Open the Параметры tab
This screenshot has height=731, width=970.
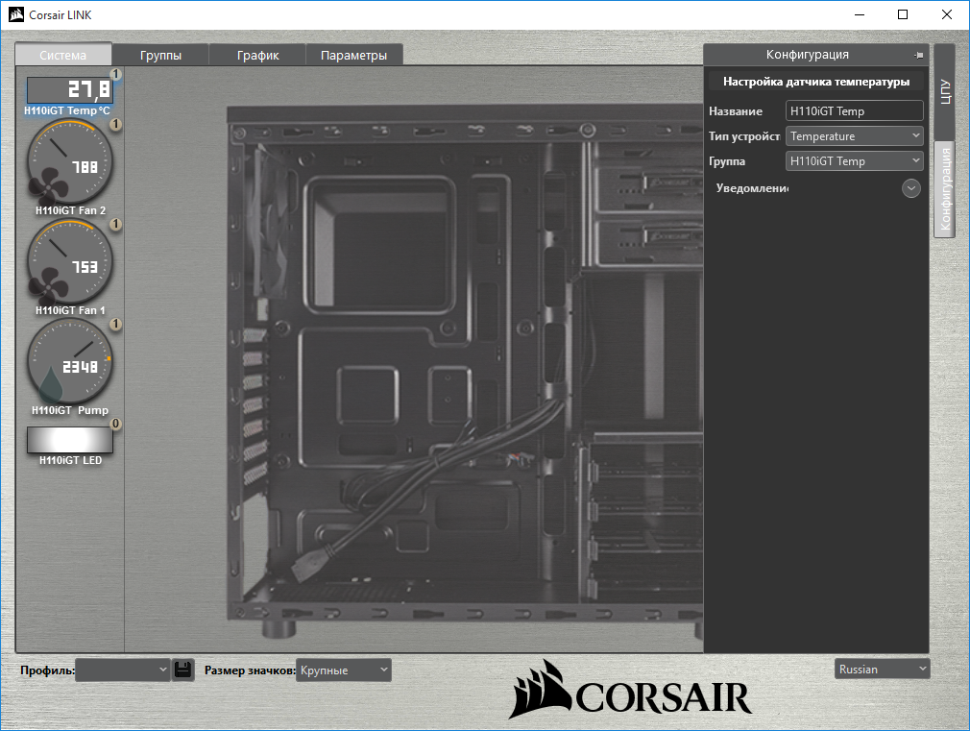353,55
